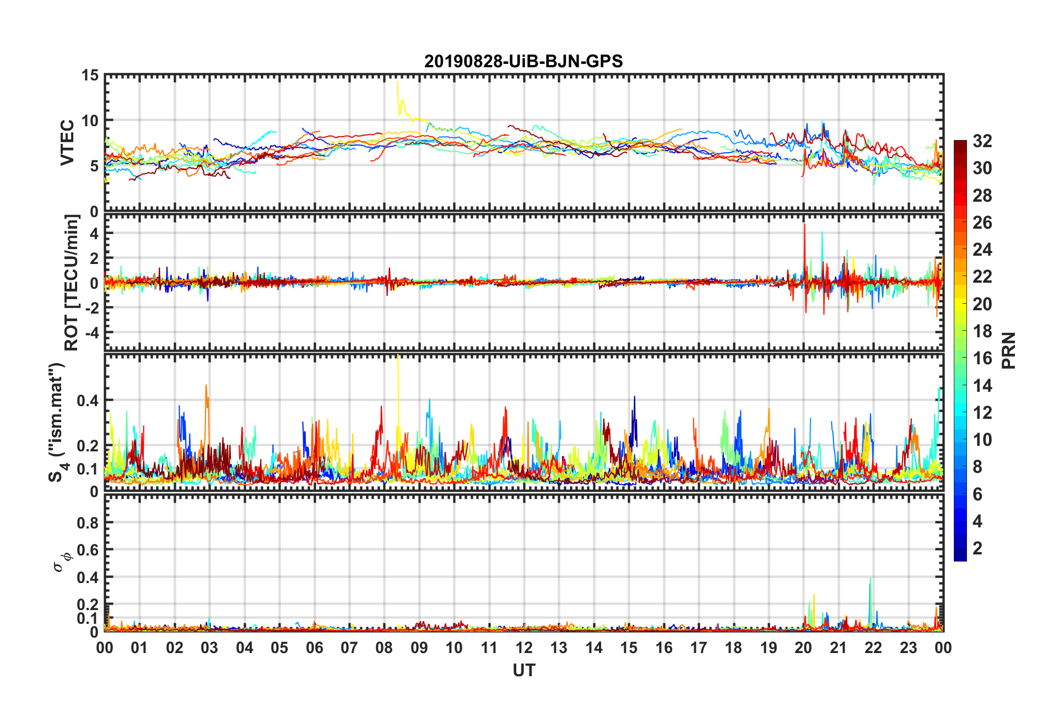Click colorbar tick label 24

982,250
